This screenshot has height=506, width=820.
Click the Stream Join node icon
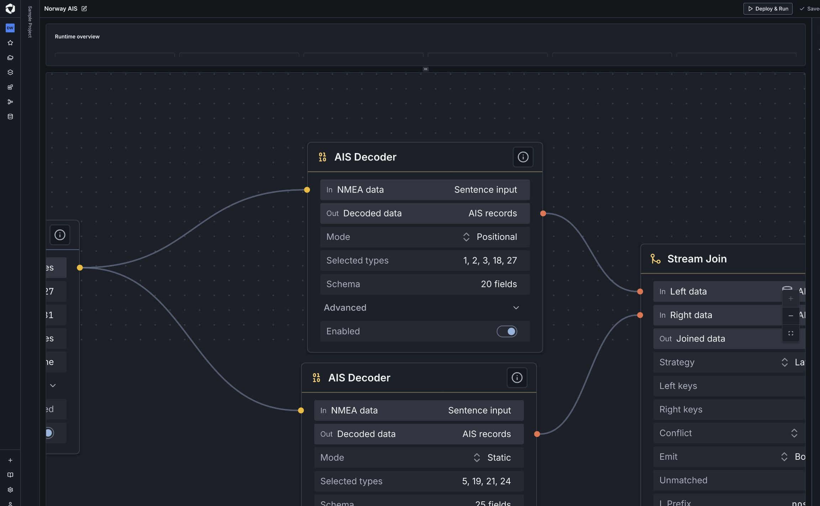click(x=655, y=259)
